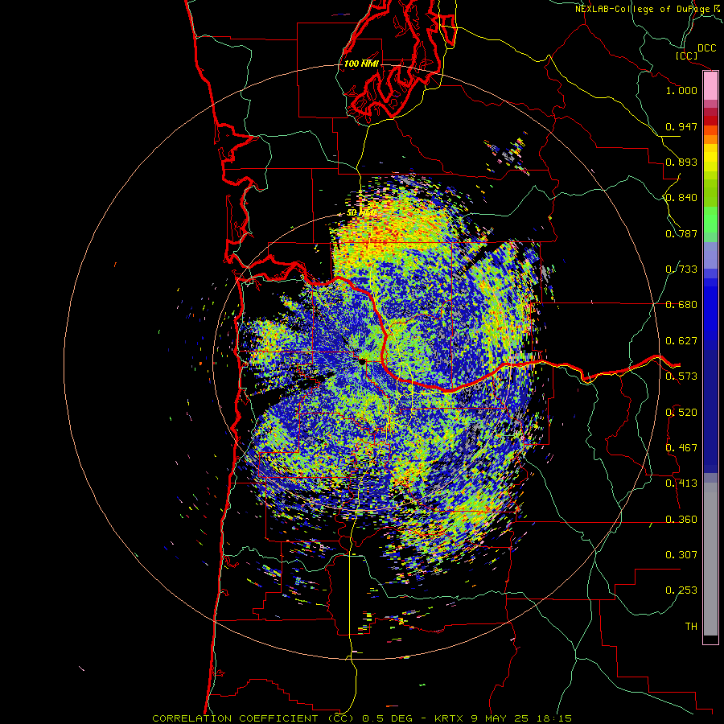Click the 0.253 scale value
Screen dimensions: 724x724
[x=681, y=590]
